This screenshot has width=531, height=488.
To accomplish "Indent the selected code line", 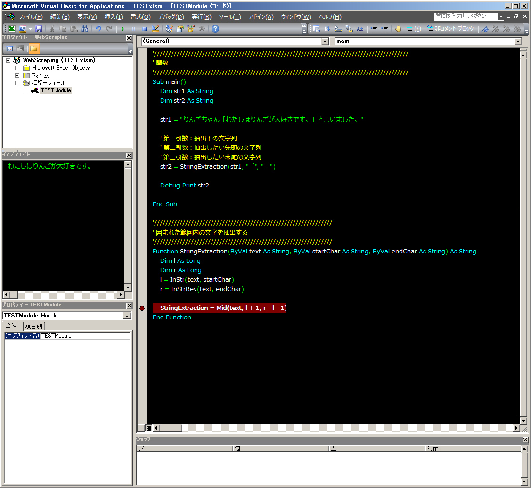I will (x=374, y=29).
